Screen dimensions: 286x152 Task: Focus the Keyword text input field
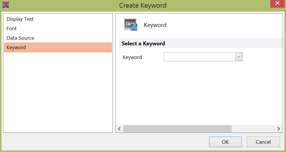click(199, 57)
